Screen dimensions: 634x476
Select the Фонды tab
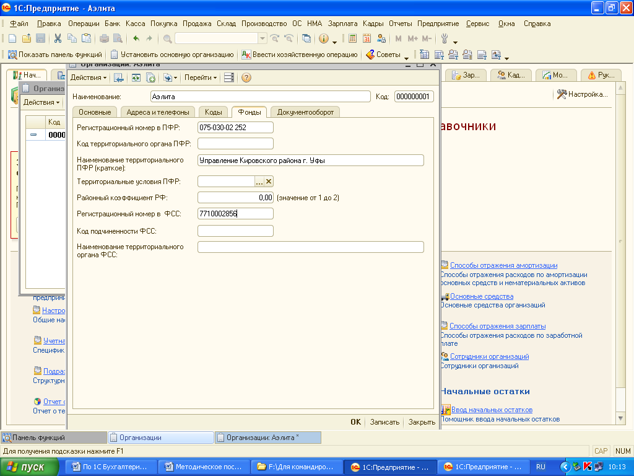coord(249,112)
